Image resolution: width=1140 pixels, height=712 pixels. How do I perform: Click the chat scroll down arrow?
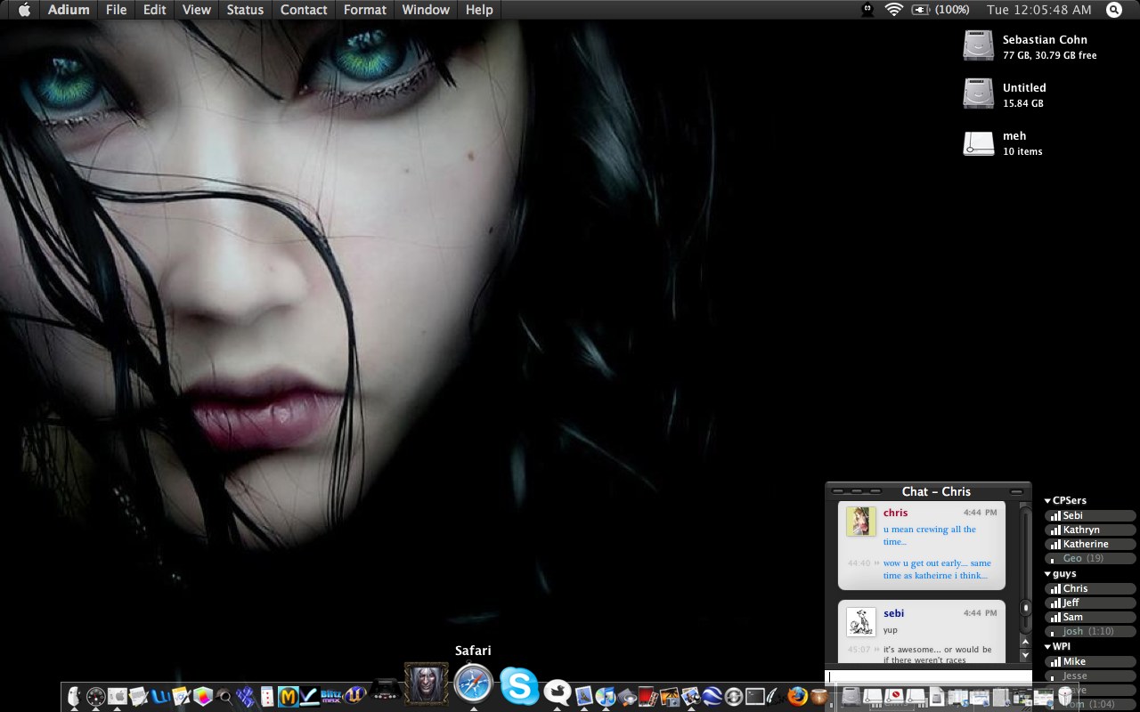point(1025,655)
